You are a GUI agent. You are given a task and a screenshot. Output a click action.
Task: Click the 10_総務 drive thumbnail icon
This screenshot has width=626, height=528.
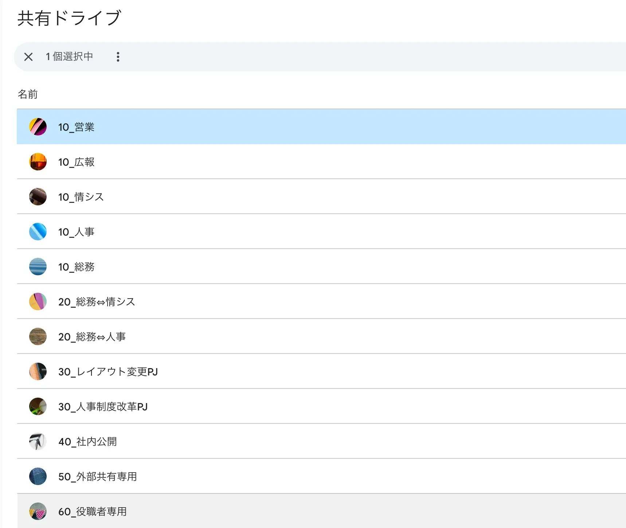(38, 267)
